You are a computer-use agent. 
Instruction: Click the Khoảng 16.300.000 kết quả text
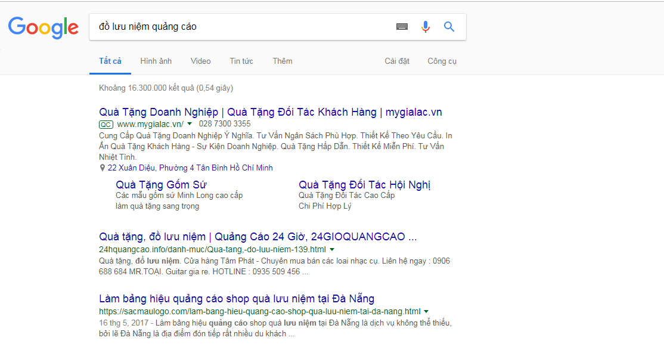(x=166, y=88)
